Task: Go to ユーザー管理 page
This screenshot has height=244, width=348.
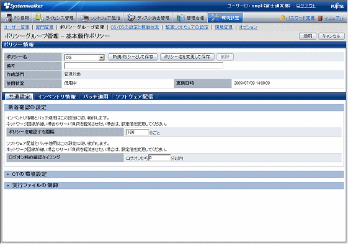Action: point(16,27)
